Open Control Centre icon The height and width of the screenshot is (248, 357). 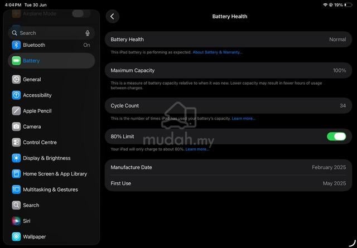pyautogui.click(x=16, y=143)
